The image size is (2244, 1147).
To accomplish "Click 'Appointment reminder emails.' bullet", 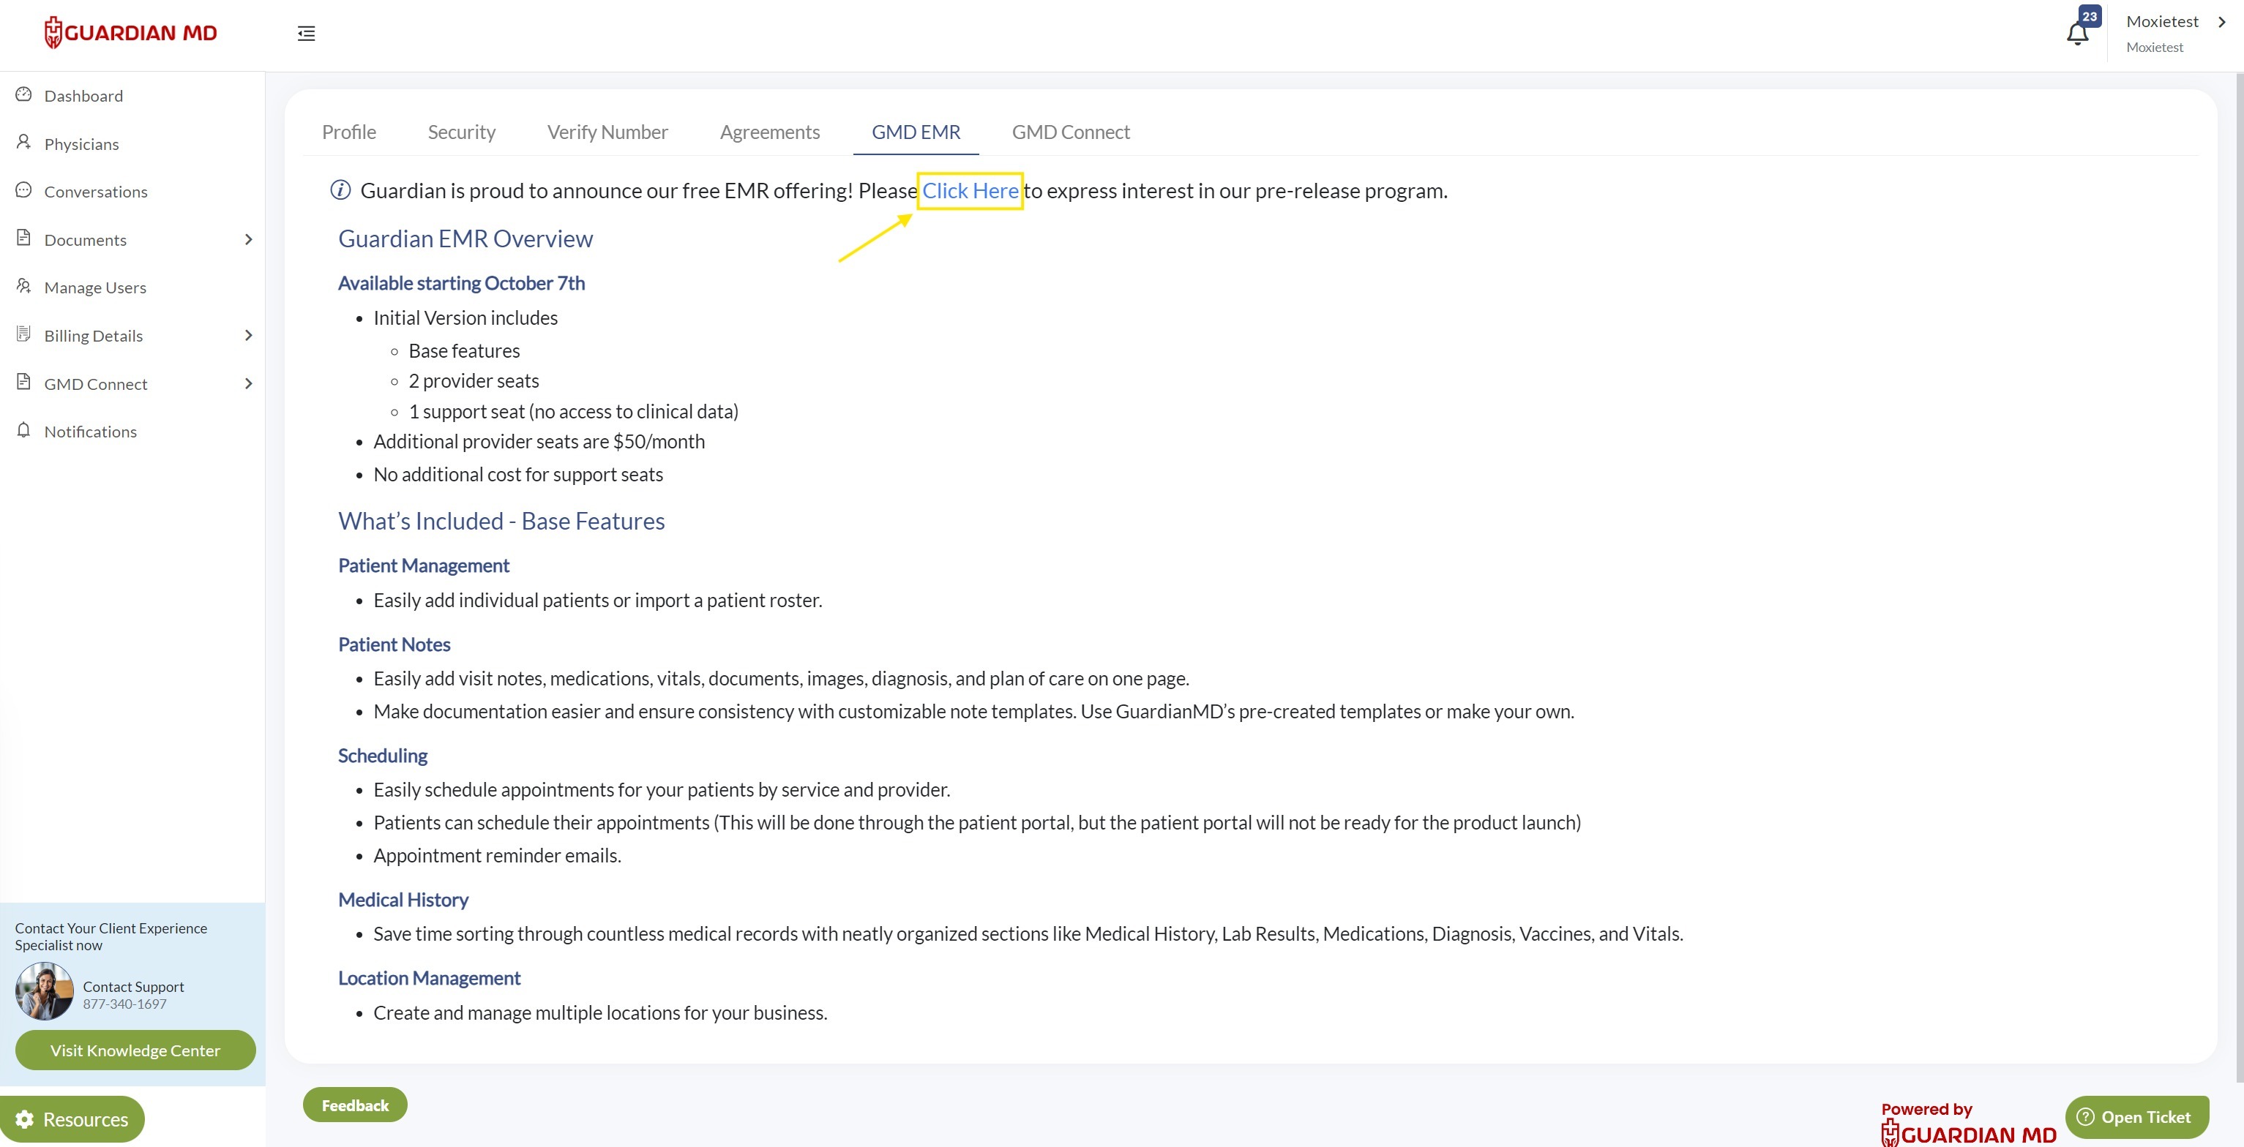I will pos(498,855).
